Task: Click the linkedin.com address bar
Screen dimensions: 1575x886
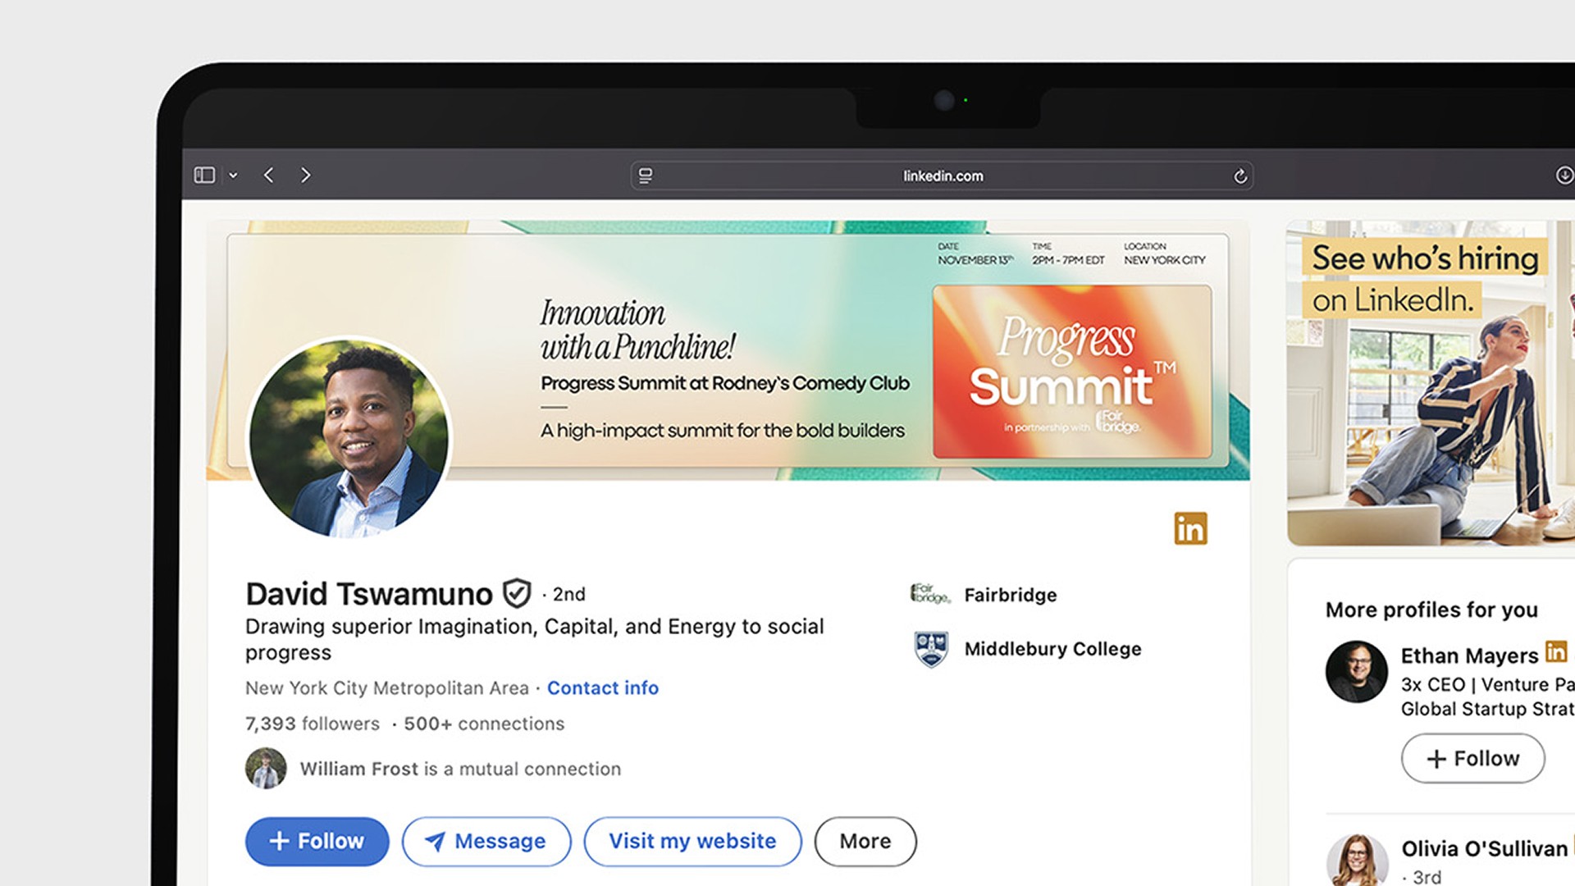Action: (x=942, y=176)
